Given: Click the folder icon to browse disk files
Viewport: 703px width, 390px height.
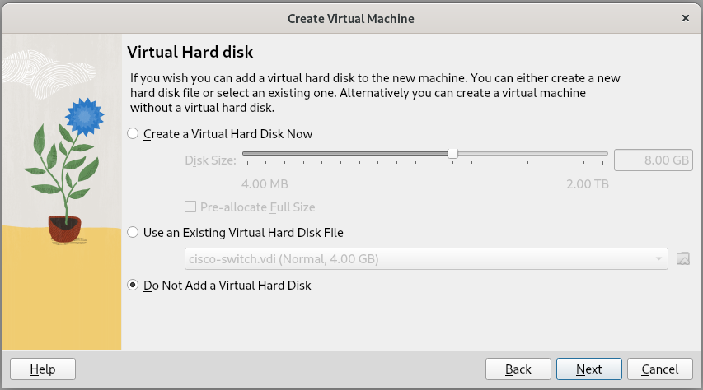Looking at the screenshot, I should point(682,259).
